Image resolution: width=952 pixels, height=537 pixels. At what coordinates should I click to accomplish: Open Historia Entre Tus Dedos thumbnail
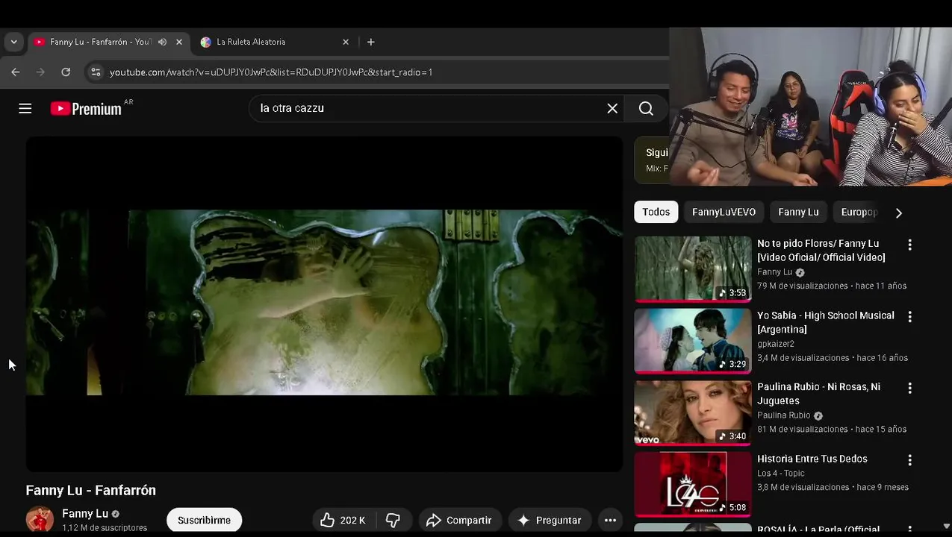click(x=693, y=484)
